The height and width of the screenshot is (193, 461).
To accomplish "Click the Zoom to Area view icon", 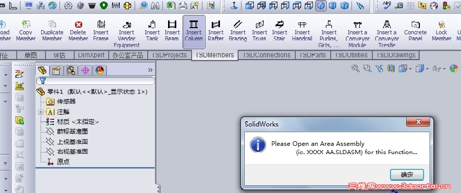I will point(367,69).
